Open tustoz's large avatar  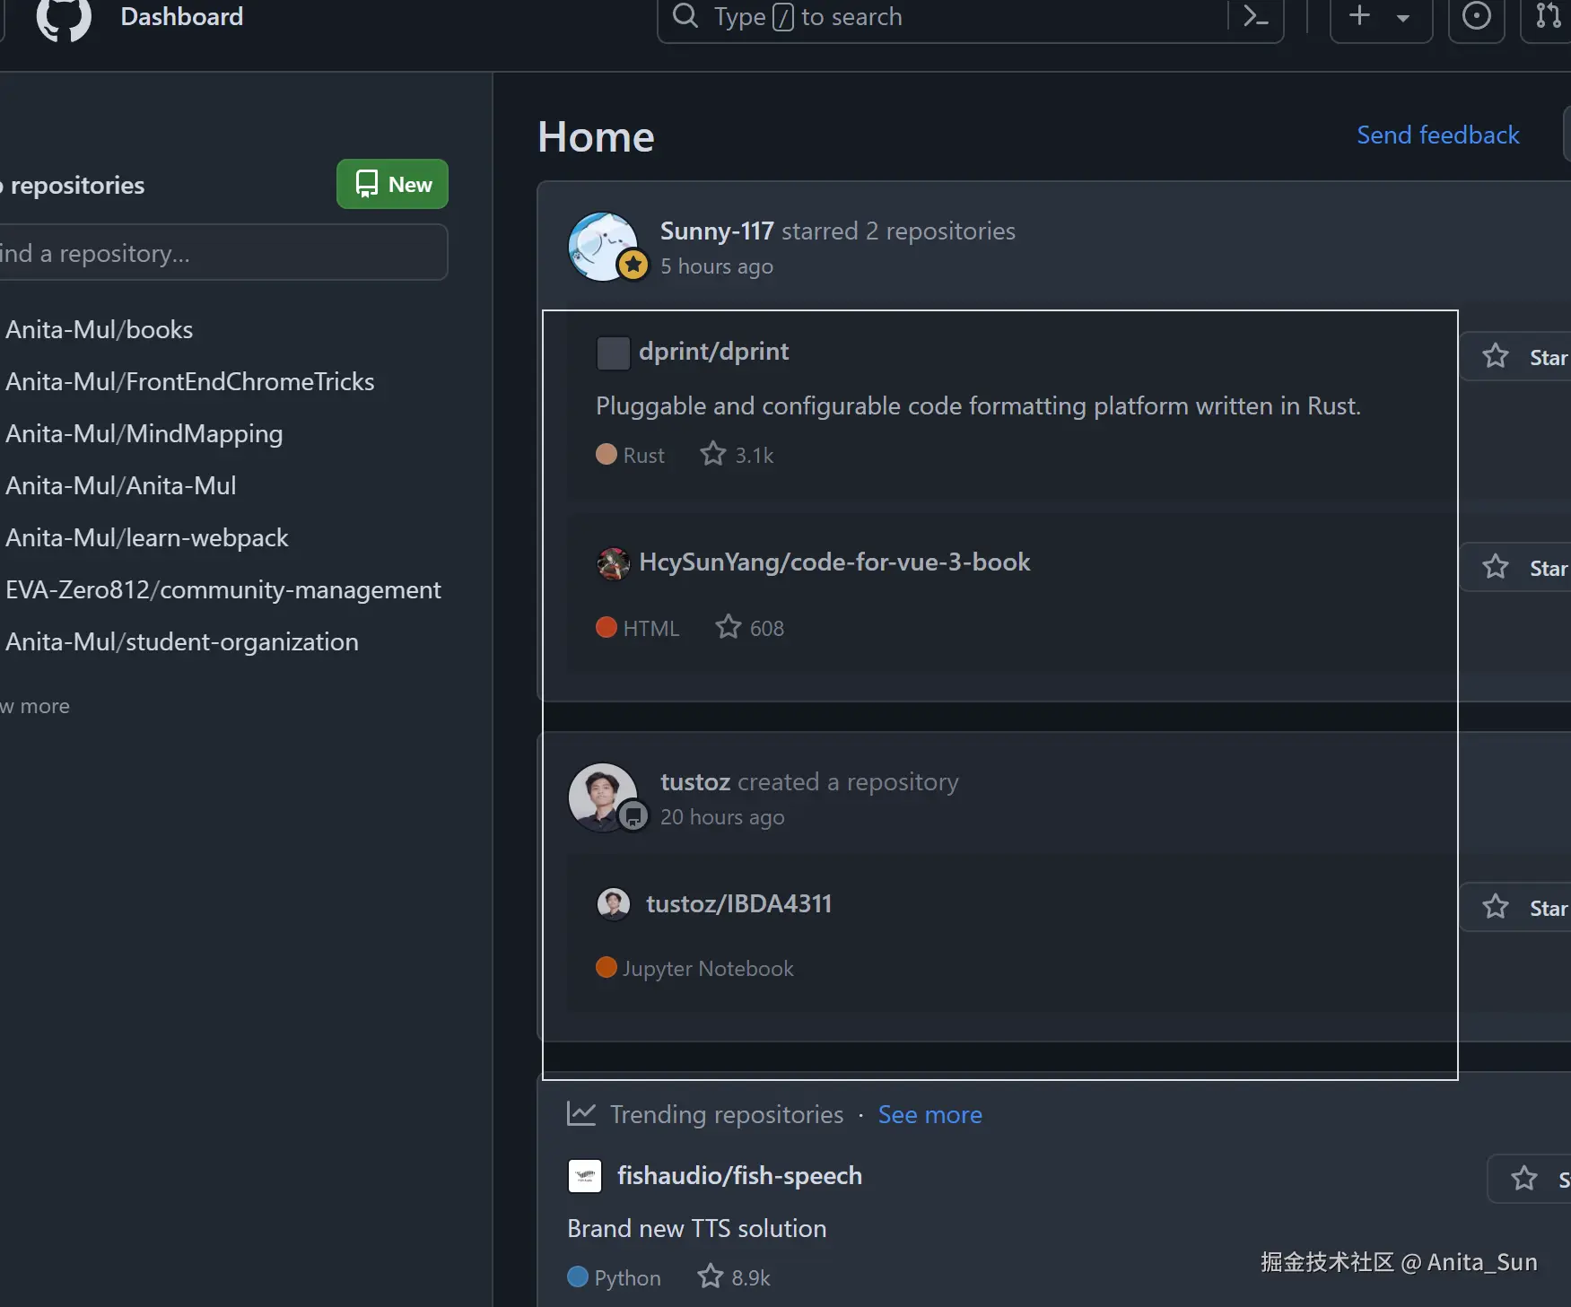603,797
